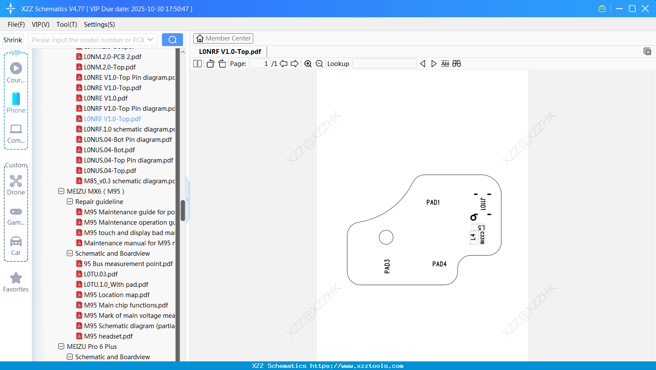Select the zoom out tool
This screenshot has height=370, width=656.
[x=319, y=63]
